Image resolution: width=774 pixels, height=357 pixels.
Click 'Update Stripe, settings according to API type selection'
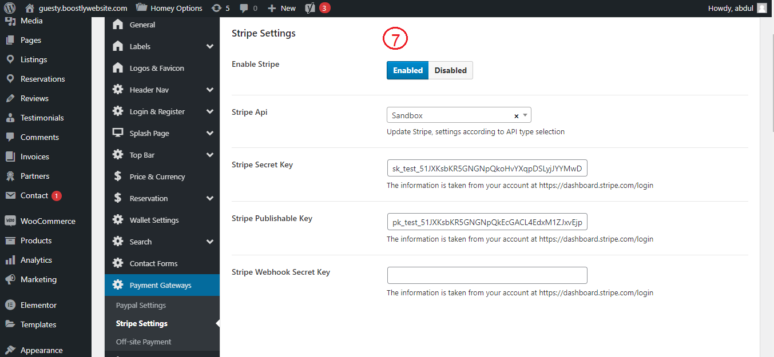(x=475, y=131)
